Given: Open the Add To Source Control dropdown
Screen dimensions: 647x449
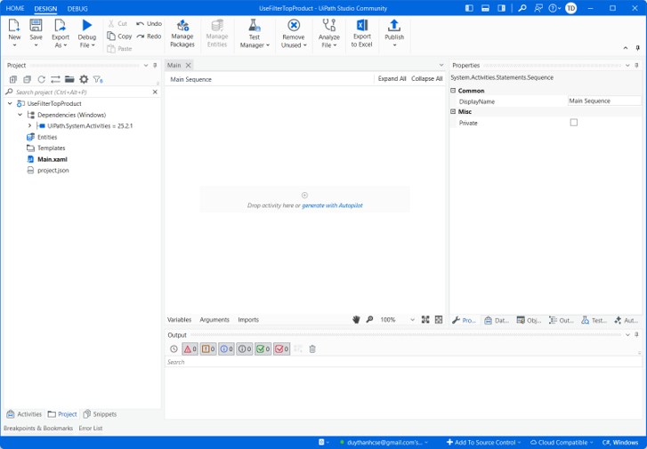Looking at the screenshot, I should (483, 443).
